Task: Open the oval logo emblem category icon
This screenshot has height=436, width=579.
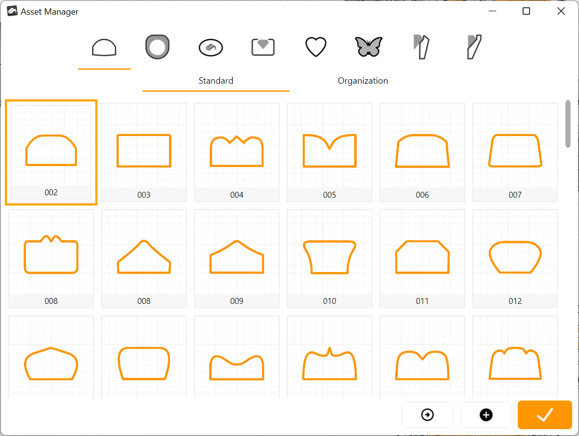Action: [x=211, y=47]
